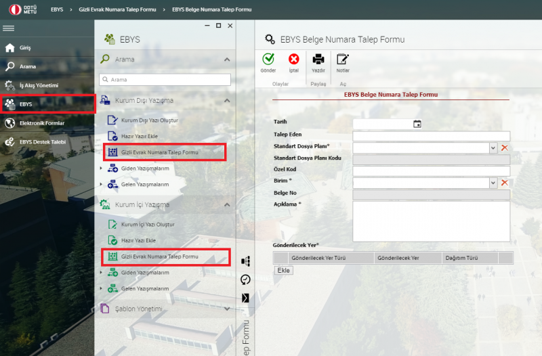Screen dimensions: 542x356
Task: Click Gizli Evrak Numara Talep Formu breadcrumb
Action: 117,9
